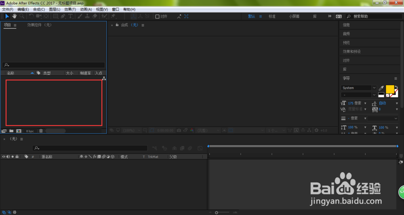Screen dimensions: 404x215
Task: Toggle the video eye column in timeline
Action: 4,156
